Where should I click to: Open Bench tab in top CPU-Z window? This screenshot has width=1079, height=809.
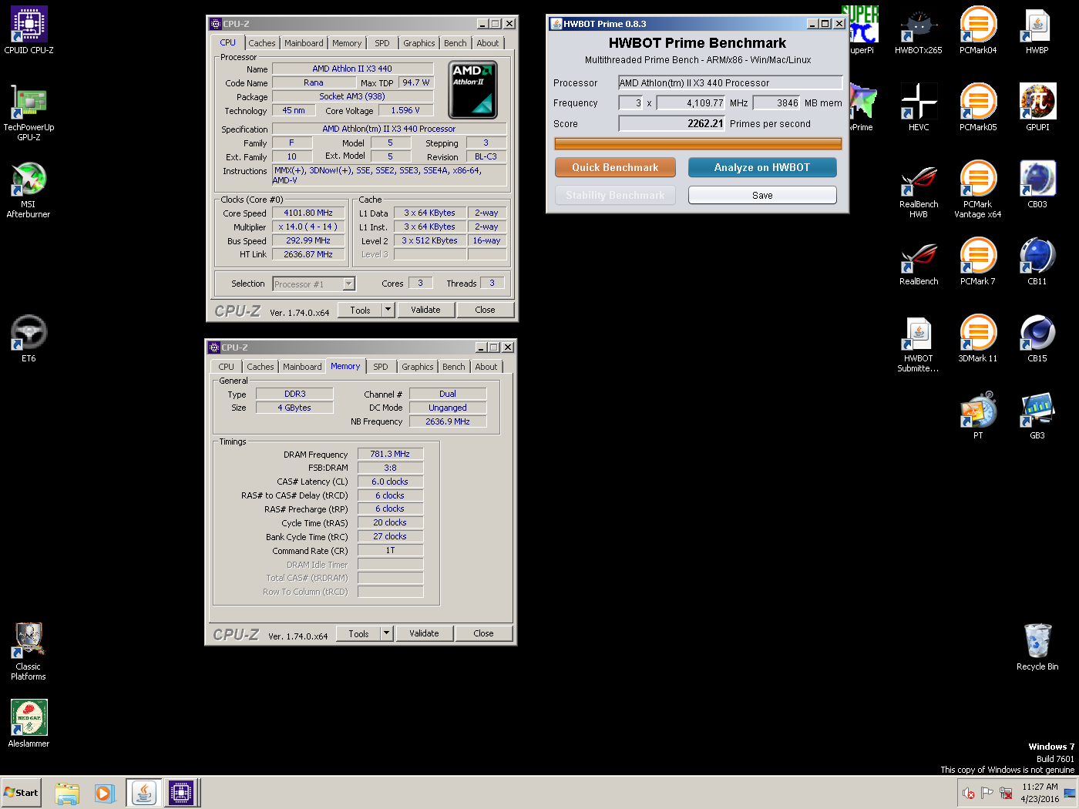click(455, 43)
